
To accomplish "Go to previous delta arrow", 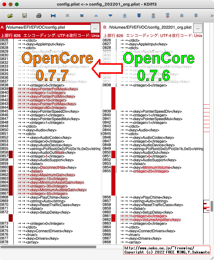I will [x=96, y=16].
